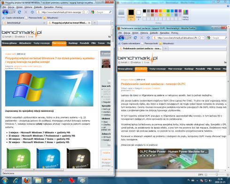Viewport: 230px width, 184px height.
Task: Click Aktualności nav in left benchmark page
Action: click(x=25, y=43)
